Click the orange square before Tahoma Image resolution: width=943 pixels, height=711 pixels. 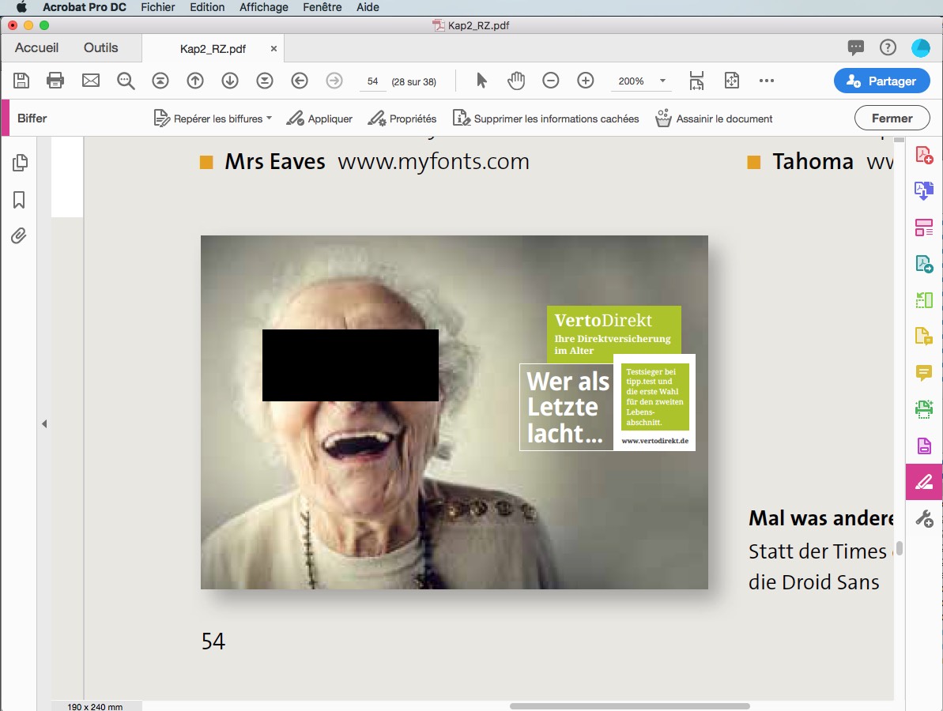point(753,162)
